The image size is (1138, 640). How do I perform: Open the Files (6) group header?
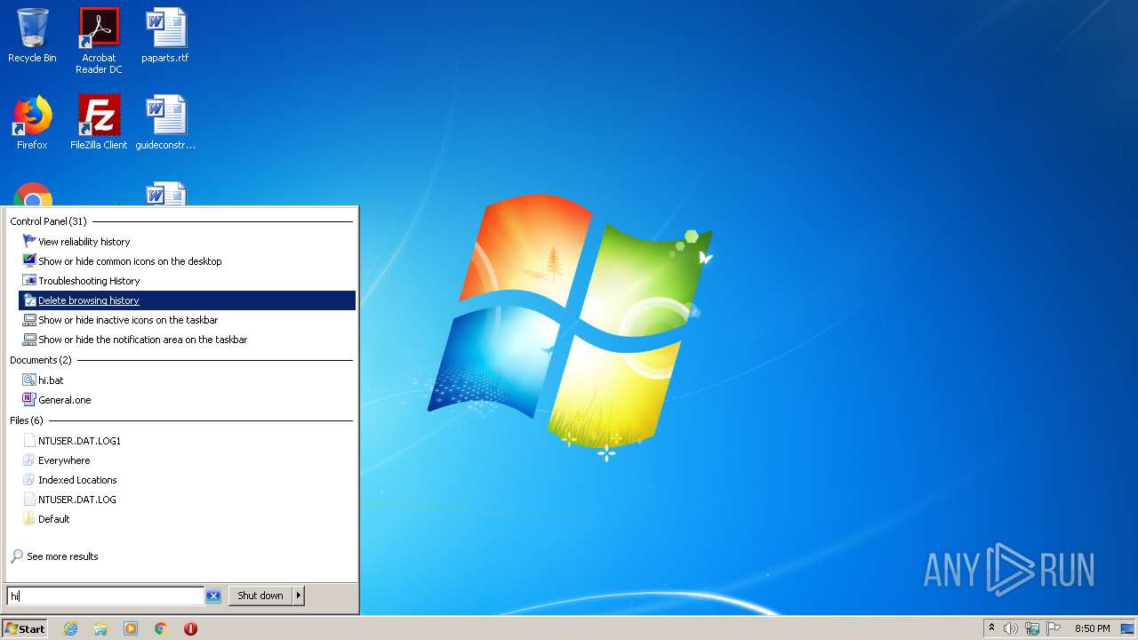tap(27, 420)
